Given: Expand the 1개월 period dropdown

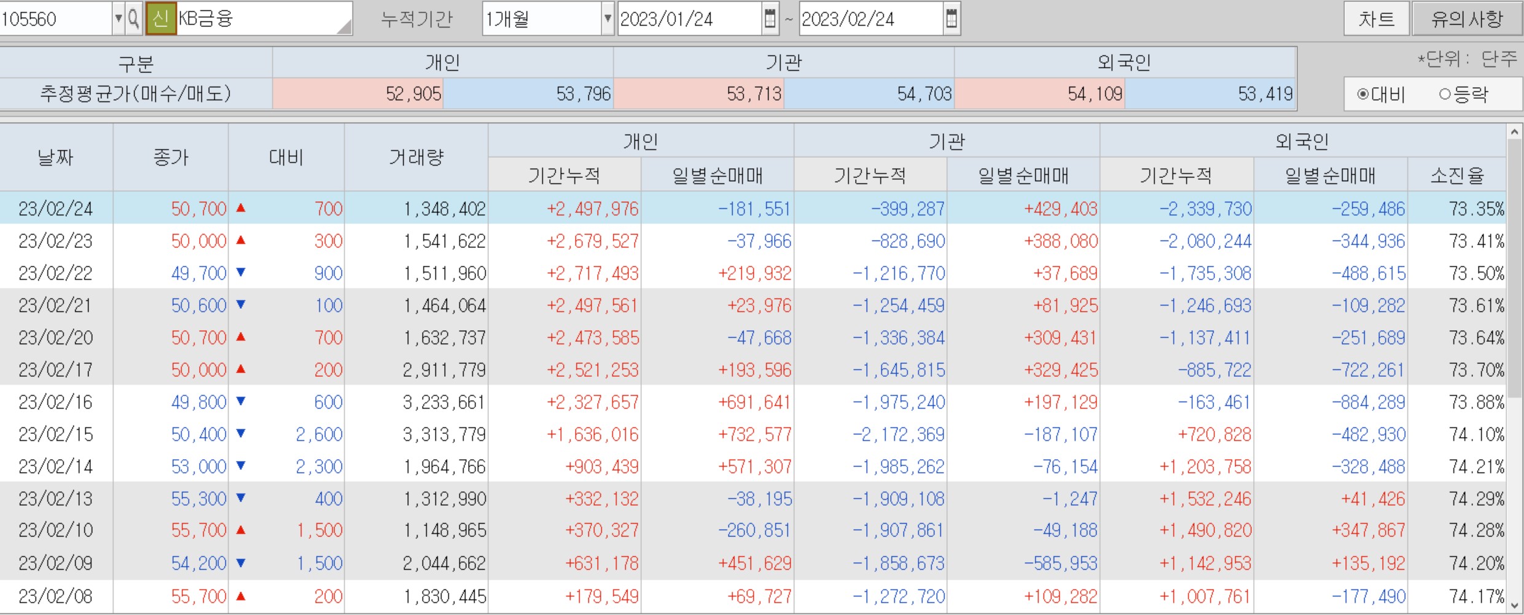Looking at the screenshot, I should 608,18.
